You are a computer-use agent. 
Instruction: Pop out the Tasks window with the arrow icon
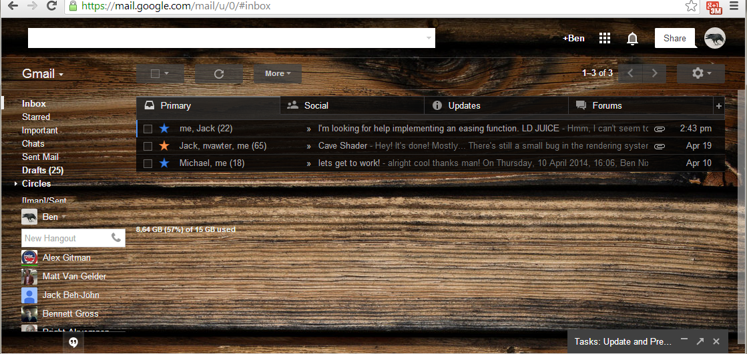click(700, 341)
